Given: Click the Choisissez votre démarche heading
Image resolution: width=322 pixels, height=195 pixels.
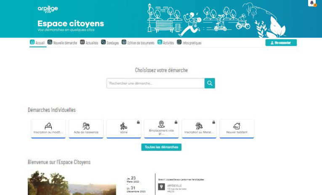Looking at the screenshot, I should point(161,70).
